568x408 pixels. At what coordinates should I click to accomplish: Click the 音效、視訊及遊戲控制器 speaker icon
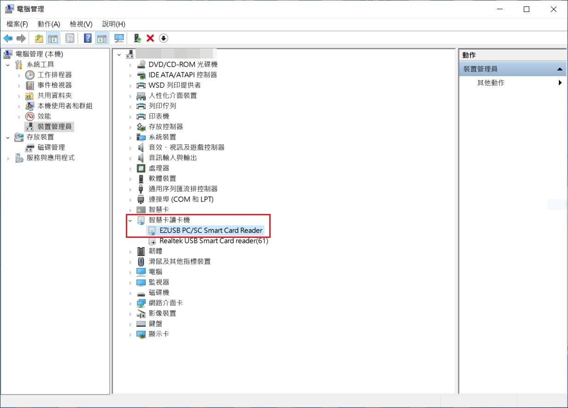pos(141,147)
